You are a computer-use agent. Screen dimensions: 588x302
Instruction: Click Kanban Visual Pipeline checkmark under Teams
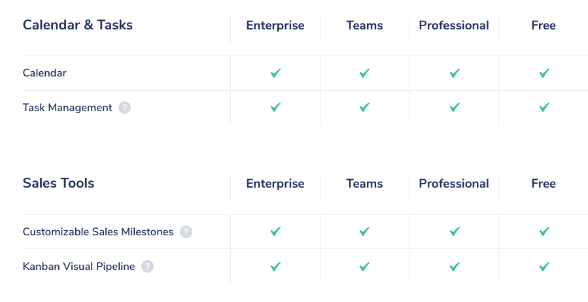(364, 267)
